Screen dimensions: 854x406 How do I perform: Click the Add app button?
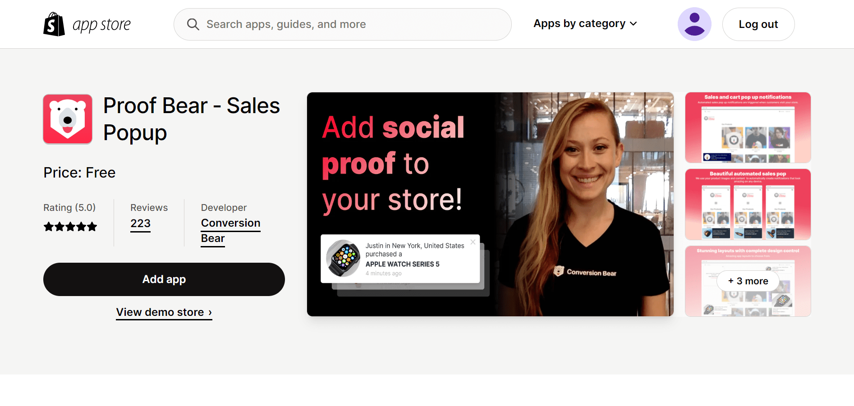[164, 279]
